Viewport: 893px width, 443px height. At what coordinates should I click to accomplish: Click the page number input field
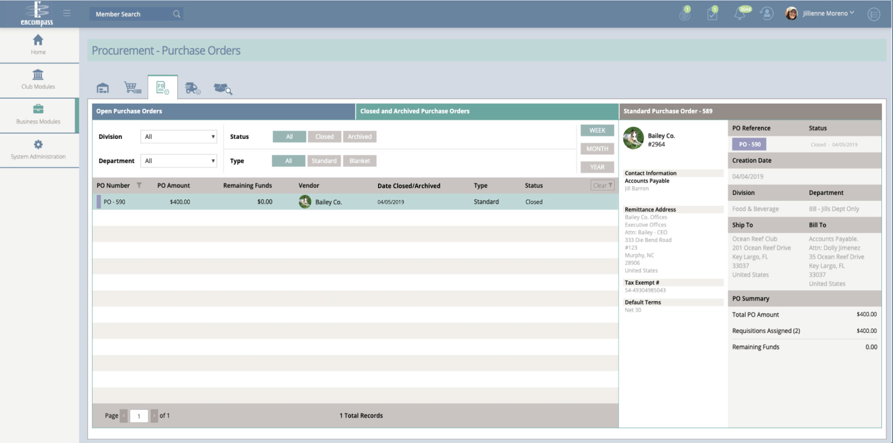point(139,416)
